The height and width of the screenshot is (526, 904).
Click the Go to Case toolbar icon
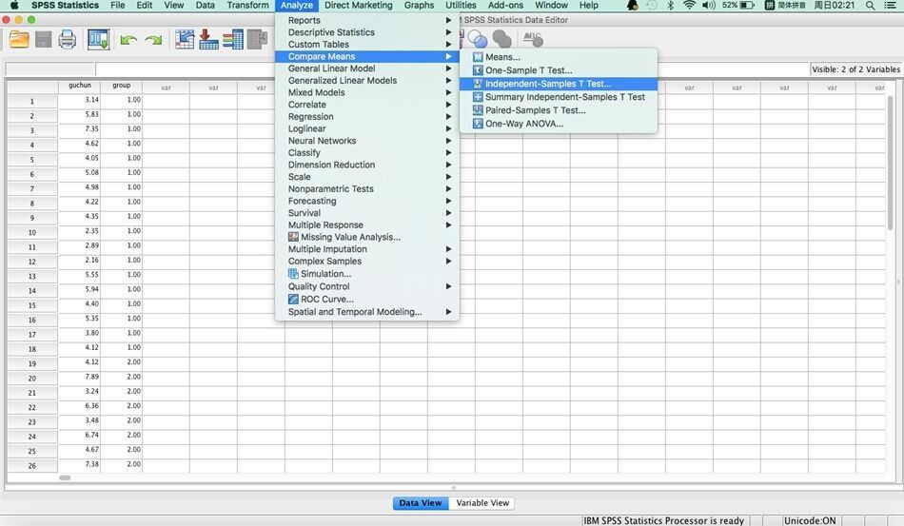pyautogui.click(x=185, y=39)
